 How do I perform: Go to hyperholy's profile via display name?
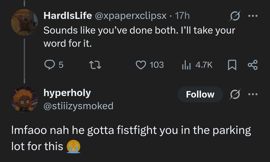pos(67,93)
